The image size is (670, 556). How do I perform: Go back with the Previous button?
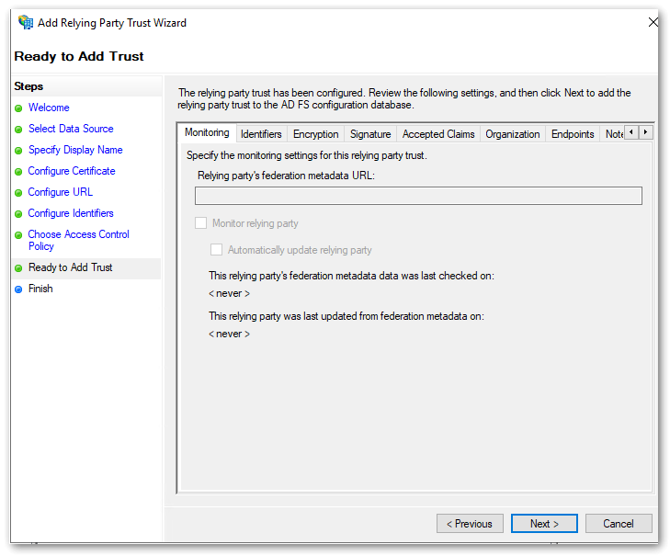tap(470, 524)
